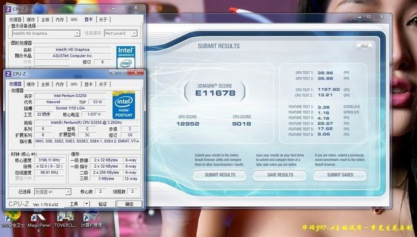Switch to 缓存 tab in front CPU-Z
This screenshot has width=417, height=237.
pos(31,84)
